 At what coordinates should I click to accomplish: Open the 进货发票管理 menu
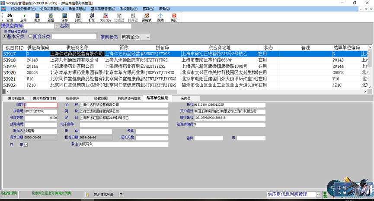tap(52, 9)
